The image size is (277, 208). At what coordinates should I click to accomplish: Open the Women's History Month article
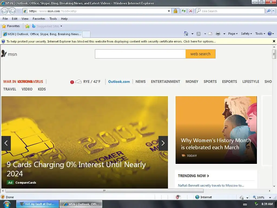tap(216, 144)
